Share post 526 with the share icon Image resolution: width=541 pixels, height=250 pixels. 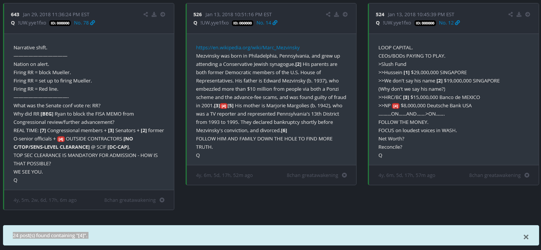[328, 15]
